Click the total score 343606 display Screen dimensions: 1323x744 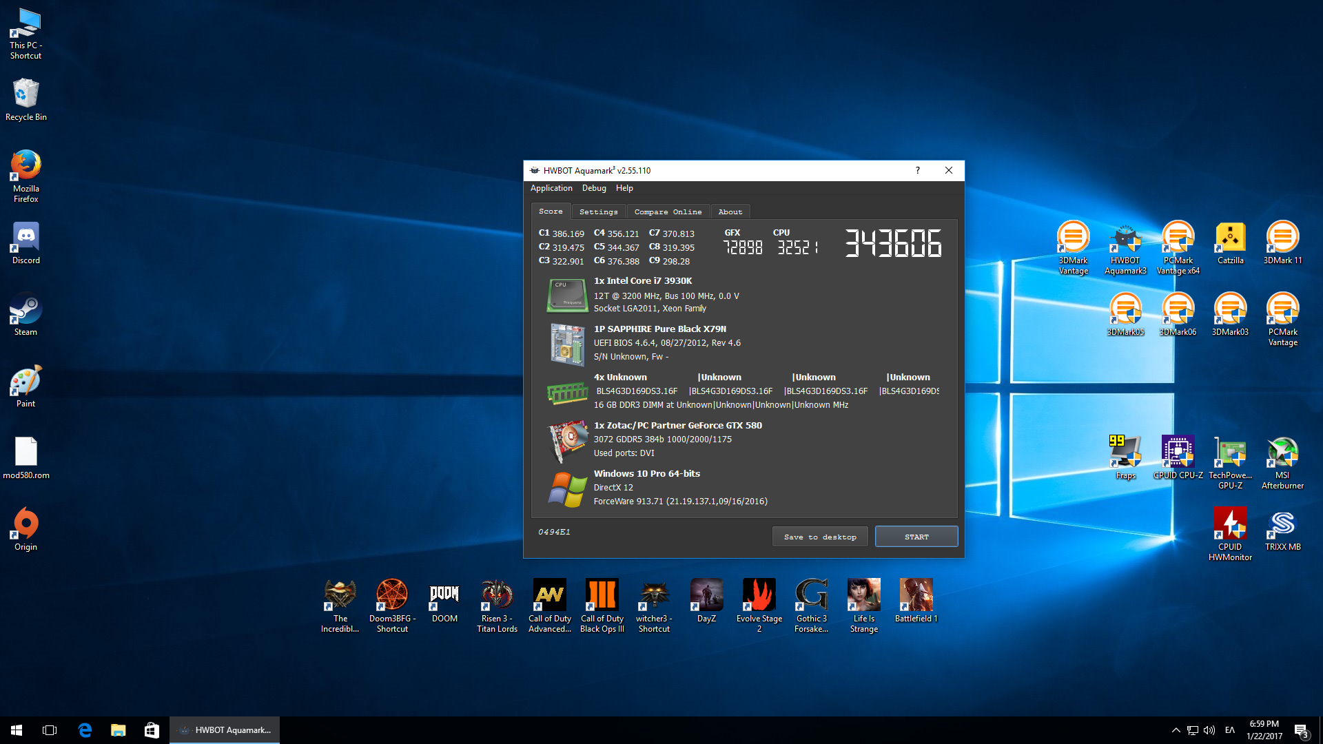coord(893,243)
